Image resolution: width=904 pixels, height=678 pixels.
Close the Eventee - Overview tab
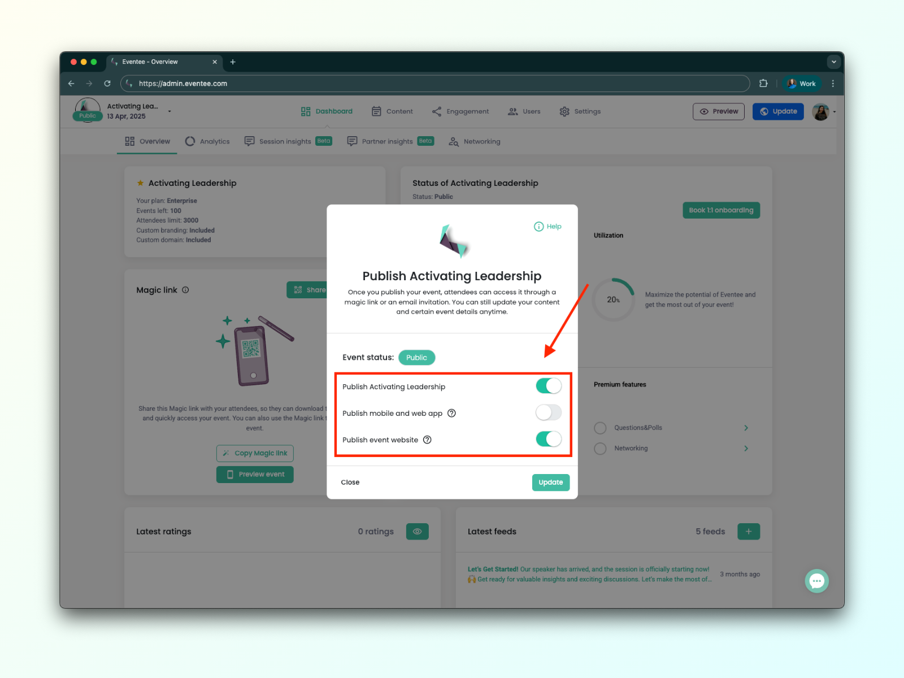215,62
